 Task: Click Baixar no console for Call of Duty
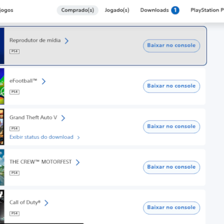tap(171, 208)
